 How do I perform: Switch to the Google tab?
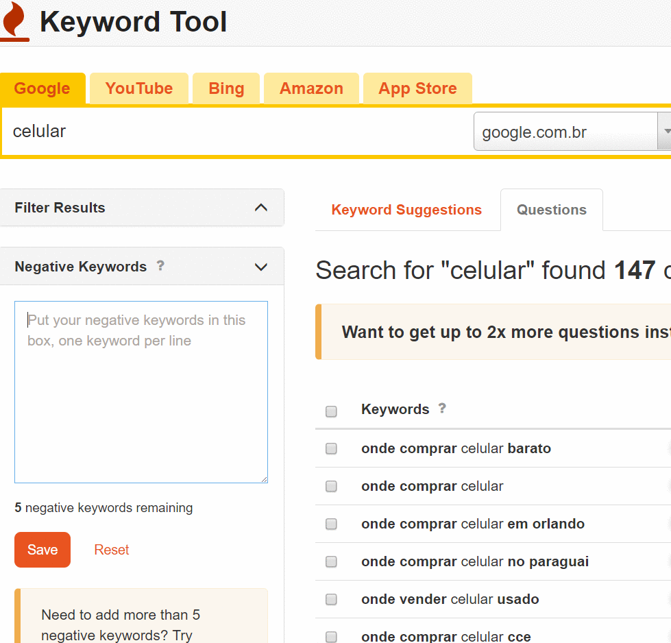click(x=42, y=88)
